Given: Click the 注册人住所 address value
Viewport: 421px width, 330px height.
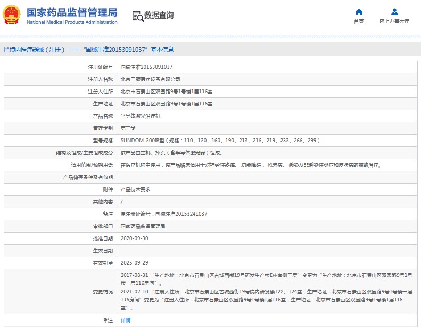Looking at the screenshot, I should coord(166,92).
